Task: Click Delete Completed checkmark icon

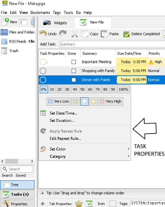Action: coord(126,34)
